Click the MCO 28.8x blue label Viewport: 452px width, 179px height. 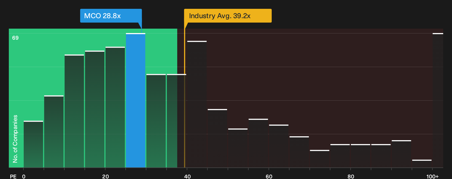[111, 16]
